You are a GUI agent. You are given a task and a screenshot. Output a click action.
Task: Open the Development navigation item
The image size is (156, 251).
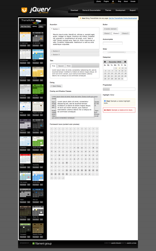click(120, 10)
